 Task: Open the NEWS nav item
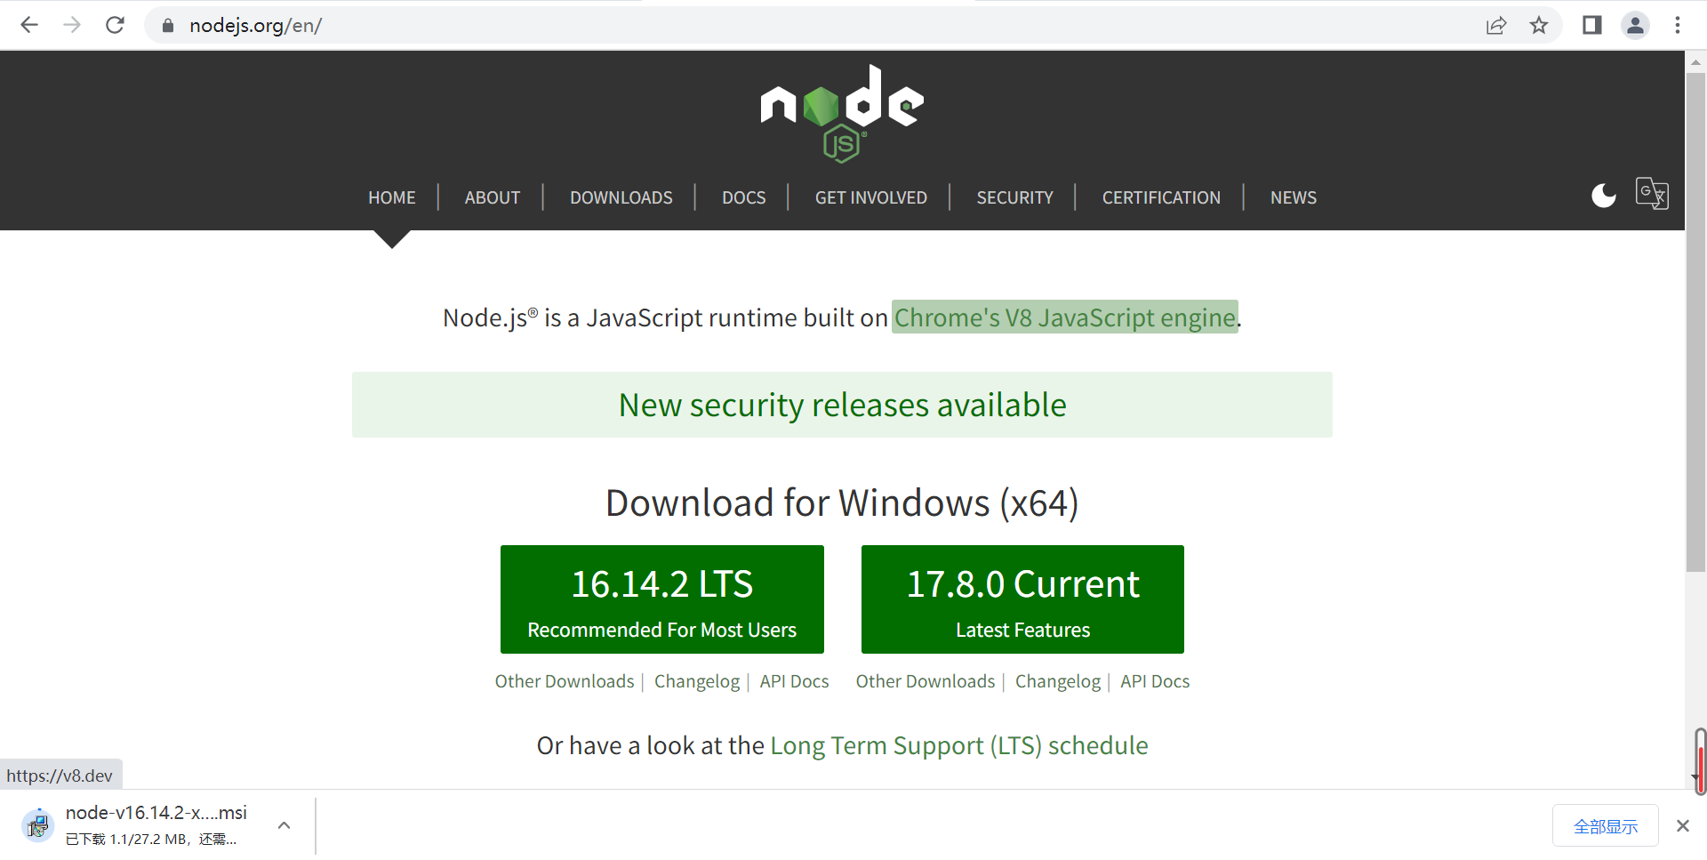(x=1294, y=197)
